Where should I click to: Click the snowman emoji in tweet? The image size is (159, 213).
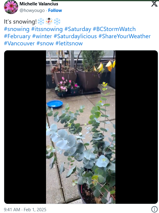click(x=49, y=21)
